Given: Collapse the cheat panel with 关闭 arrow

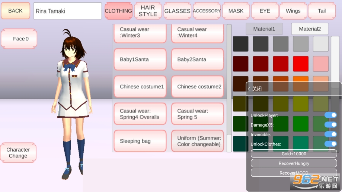Looking at the screenshot, I should tap(255, 89).
